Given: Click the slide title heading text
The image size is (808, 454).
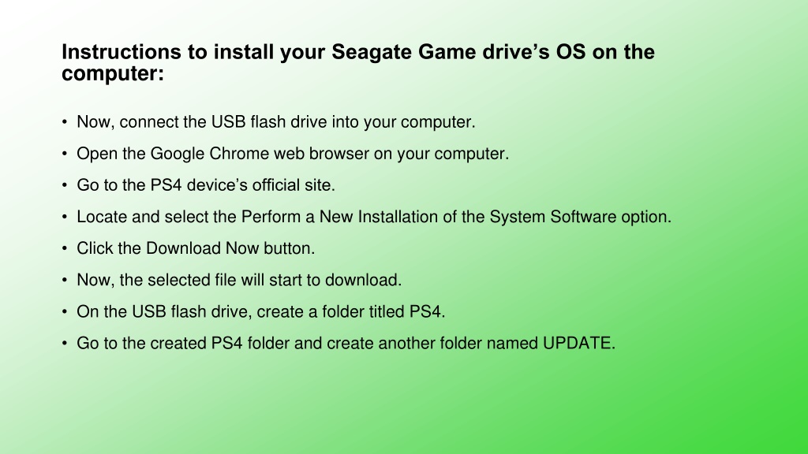Looking at the screenshot, I should (x=358, y=62).
